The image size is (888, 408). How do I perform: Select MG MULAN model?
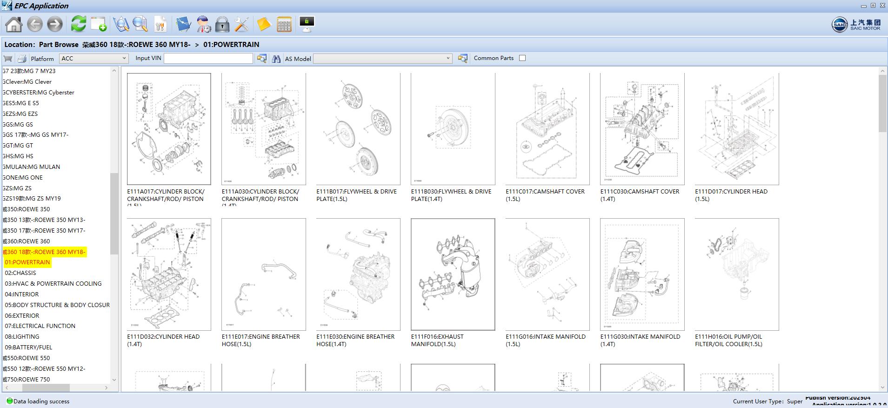pos(31,167)
